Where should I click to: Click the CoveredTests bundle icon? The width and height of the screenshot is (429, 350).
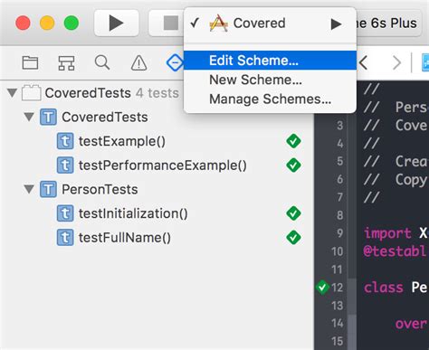coord(32,92)
